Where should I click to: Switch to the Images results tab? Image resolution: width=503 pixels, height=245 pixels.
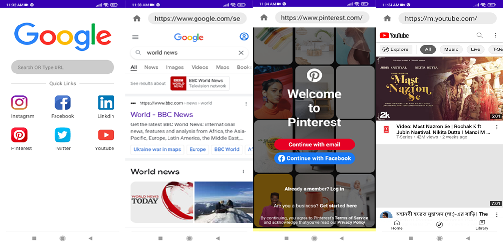pos(174,67)
